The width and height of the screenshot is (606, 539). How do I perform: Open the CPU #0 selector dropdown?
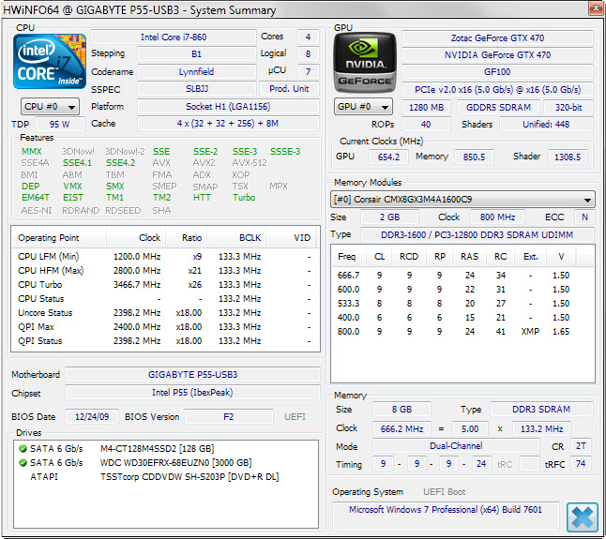pos(50,107)
